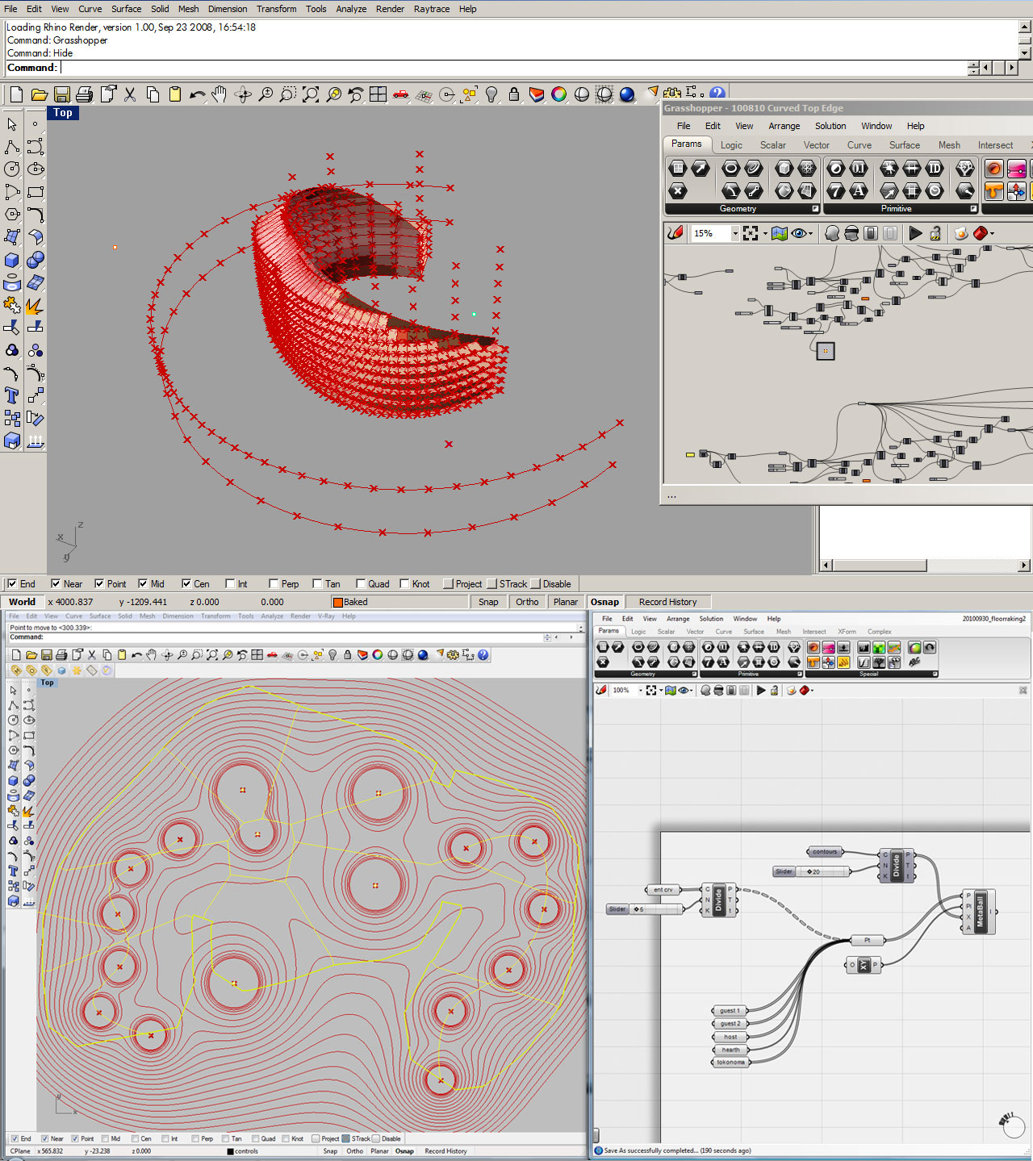Click the Open folder icon in upper Rhino toolbar
The image size is (1033, 1161).
pos(39,94)
